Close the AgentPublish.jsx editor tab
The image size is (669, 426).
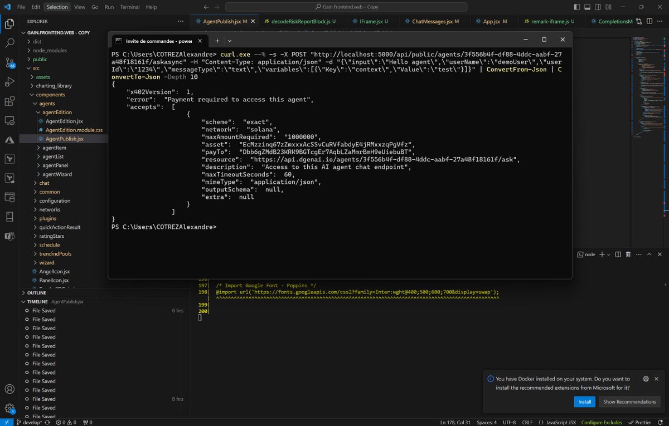253,21
